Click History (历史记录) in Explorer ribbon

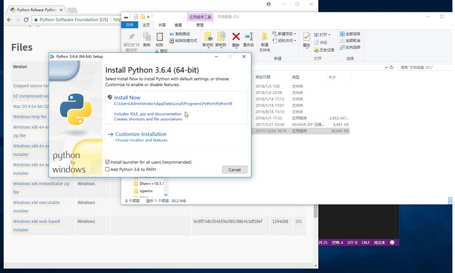(x=324, y=50)
